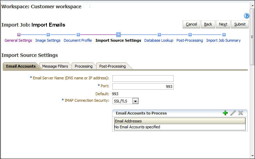Add an email account with green plus

tap(225, 113)
